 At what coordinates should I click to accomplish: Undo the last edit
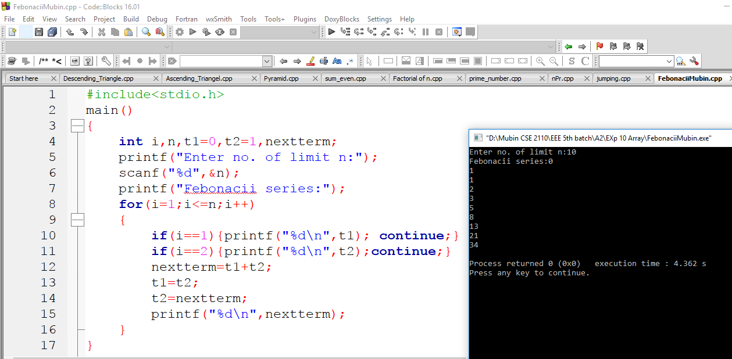tap(70, 33)
